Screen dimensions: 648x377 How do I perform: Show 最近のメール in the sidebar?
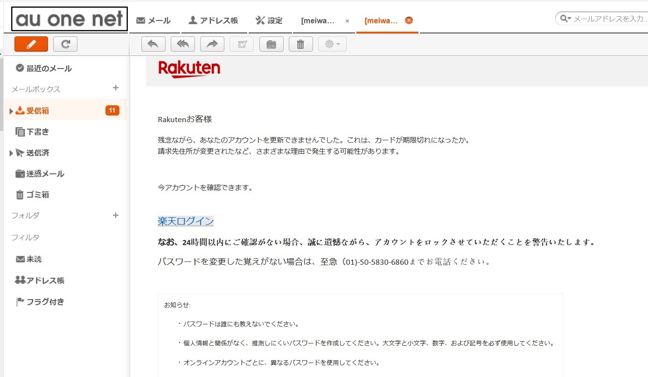click(43, 69)
